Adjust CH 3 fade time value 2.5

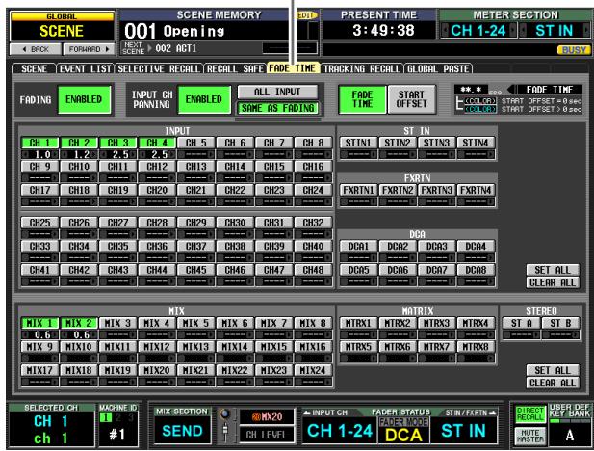[117, 155]
